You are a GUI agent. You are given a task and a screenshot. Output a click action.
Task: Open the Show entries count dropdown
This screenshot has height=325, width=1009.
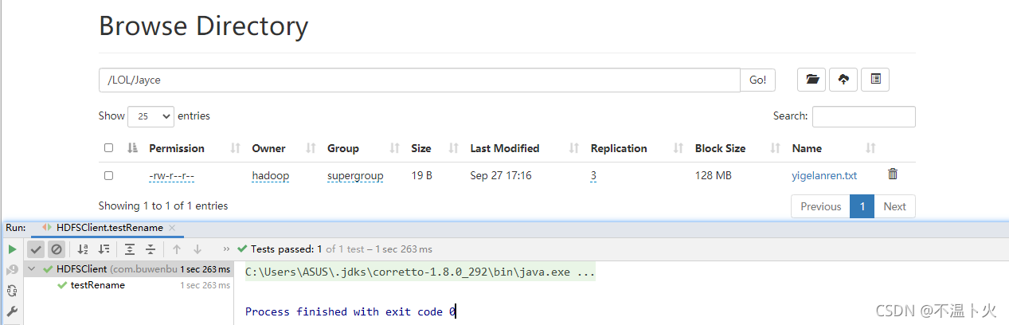151,116
